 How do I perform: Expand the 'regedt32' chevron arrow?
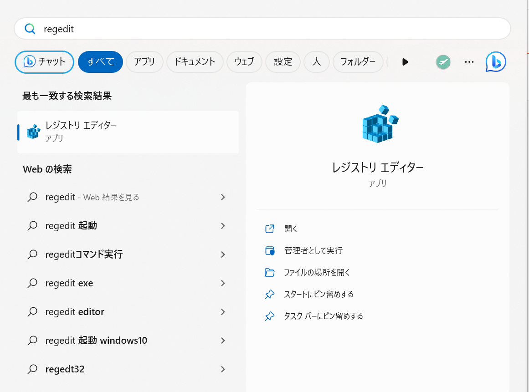coord(223,369)
